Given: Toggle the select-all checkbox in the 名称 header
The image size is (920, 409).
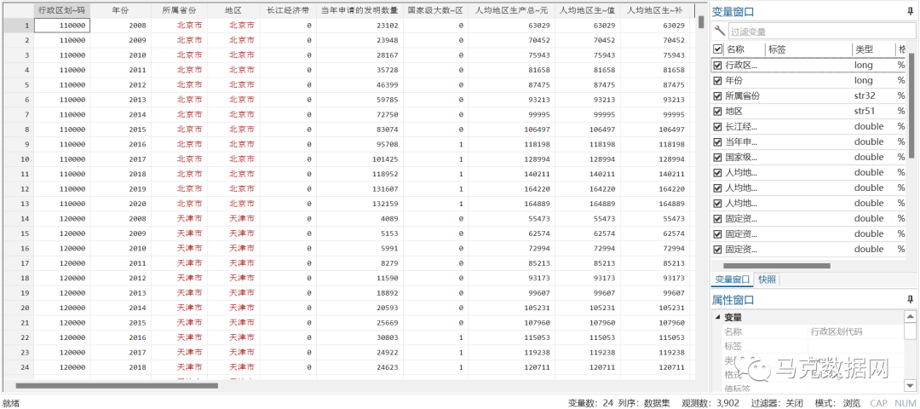Looking at the screenshot, I should [x=717, y=50].
